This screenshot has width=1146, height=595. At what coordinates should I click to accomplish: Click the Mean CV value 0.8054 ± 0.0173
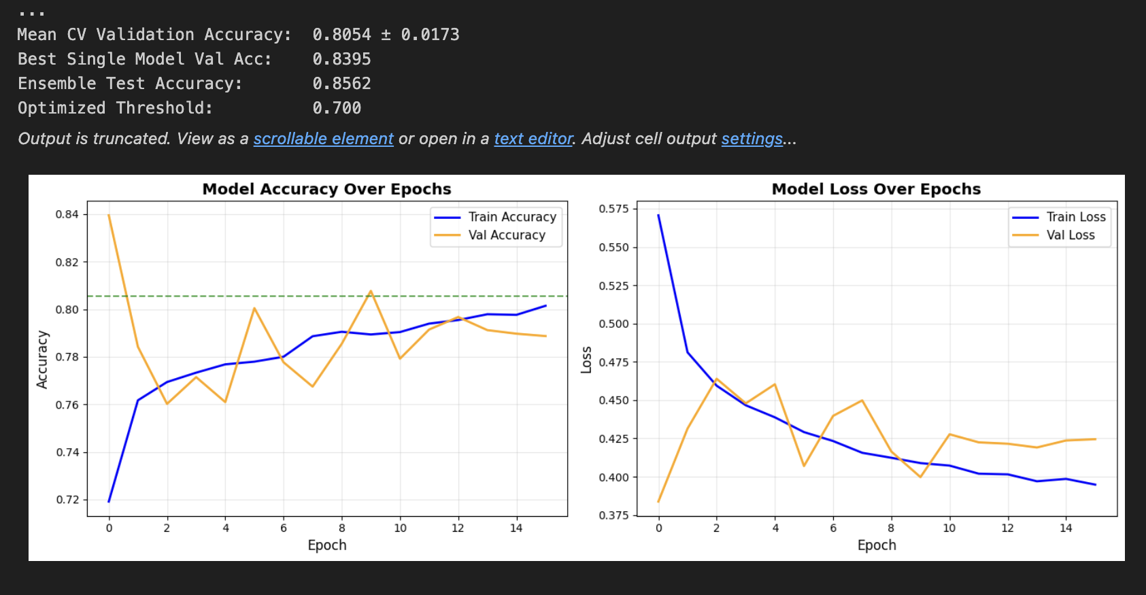pos(386,35)
